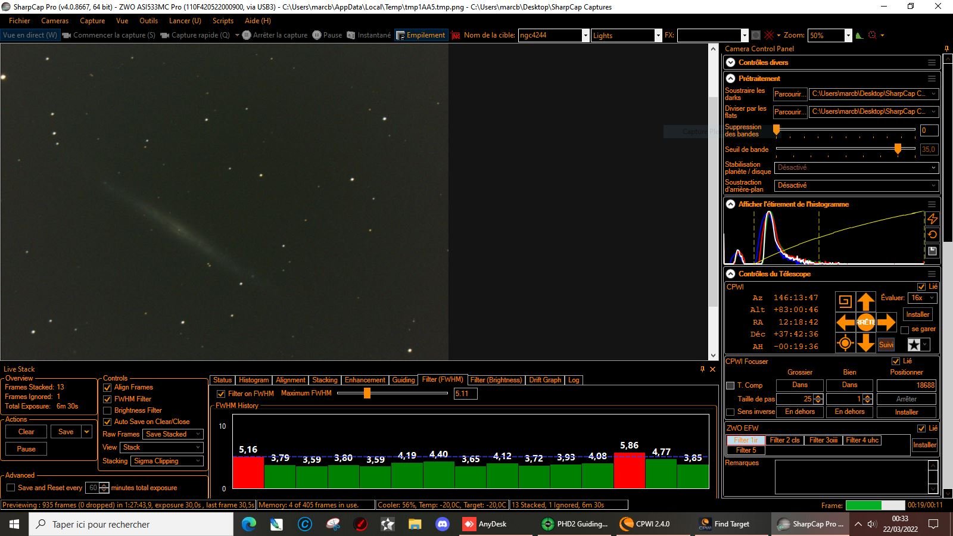
Task: Open Prétraitement panel options menu
Action: 932,79
